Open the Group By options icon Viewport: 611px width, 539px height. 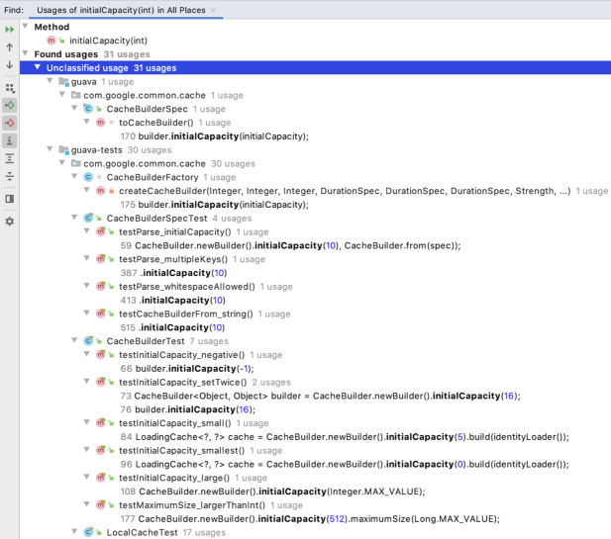click(9, 88)
